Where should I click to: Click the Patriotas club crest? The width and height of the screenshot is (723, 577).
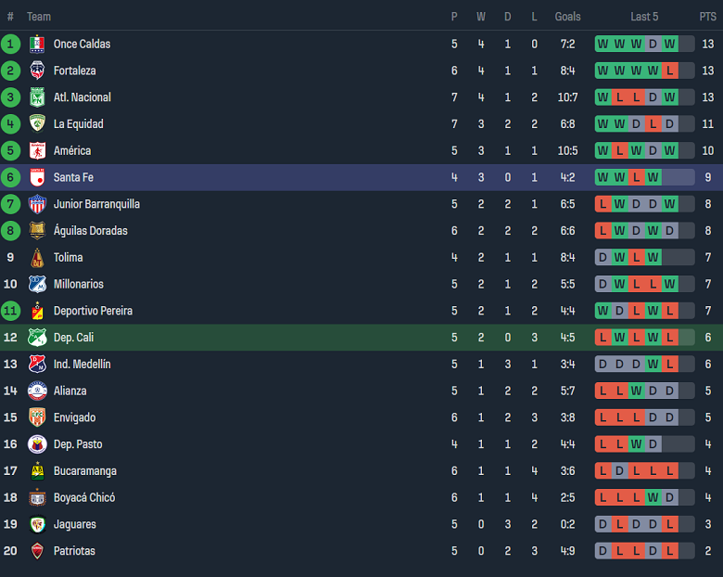[37, 551]
